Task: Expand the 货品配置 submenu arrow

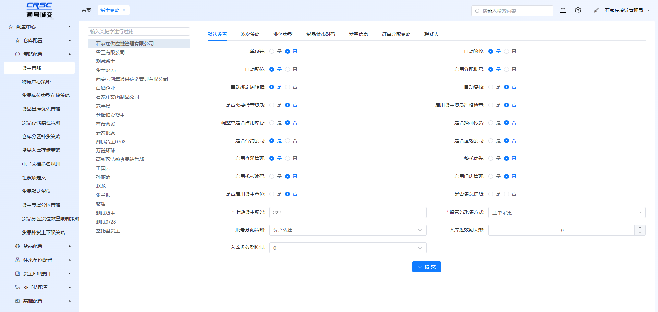Action: point(70,246)
